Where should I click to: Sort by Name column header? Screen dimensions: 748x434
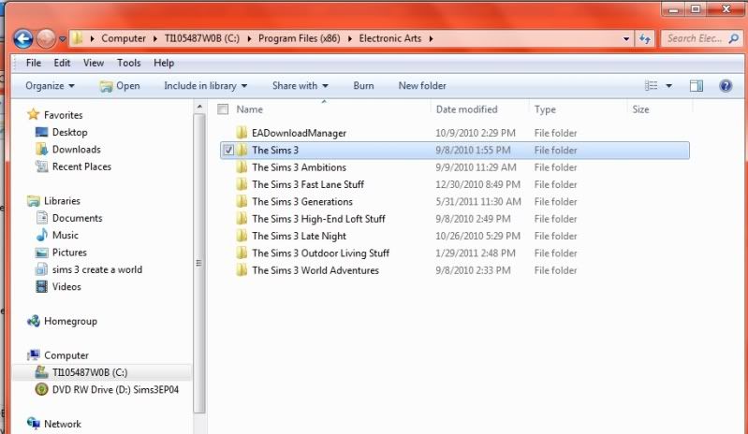click(x=250, y=109)
